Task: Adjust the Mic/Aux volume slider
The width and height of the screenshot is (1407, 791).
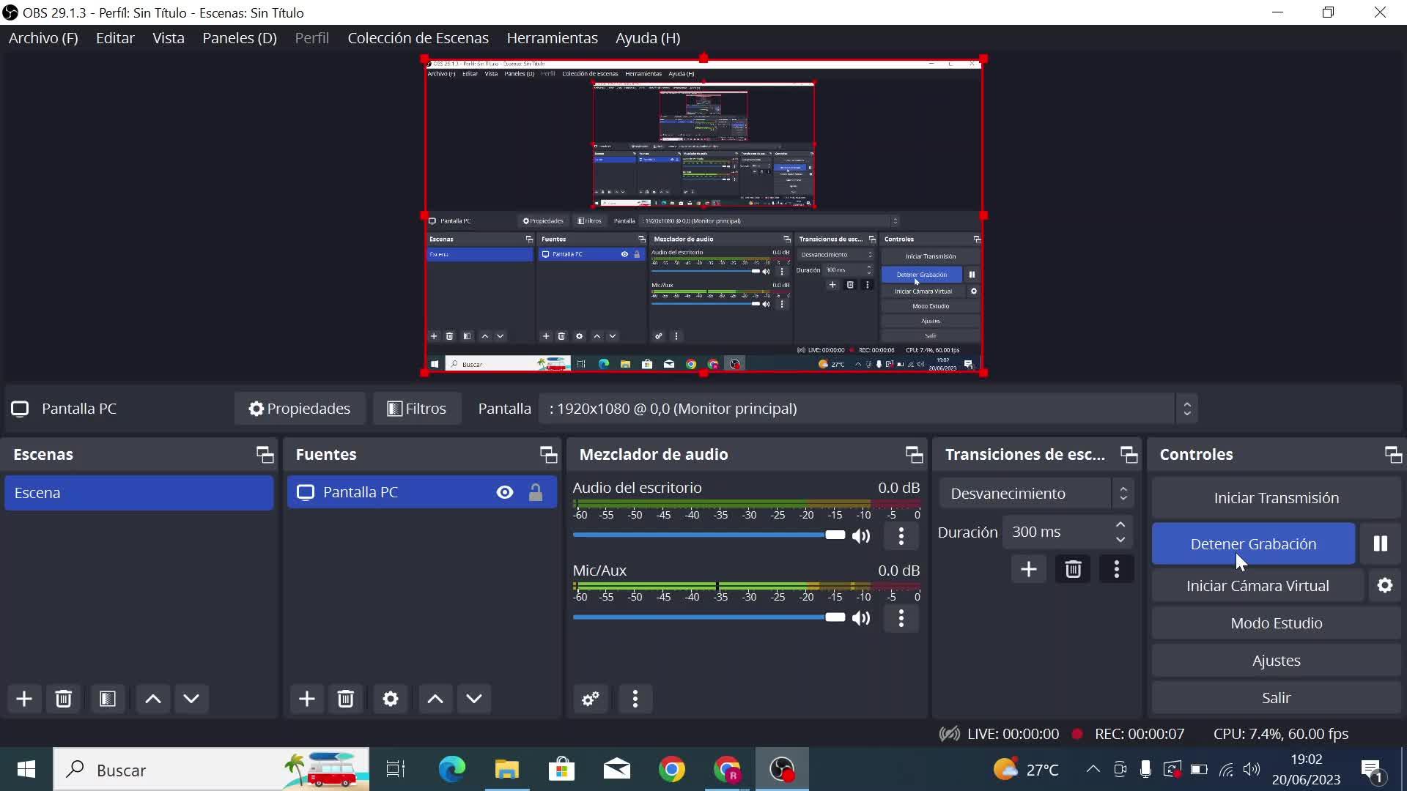Action: [835, 617]
